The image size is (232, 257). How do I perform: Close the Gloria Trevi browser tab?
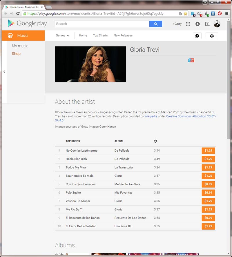pos(42,7)
